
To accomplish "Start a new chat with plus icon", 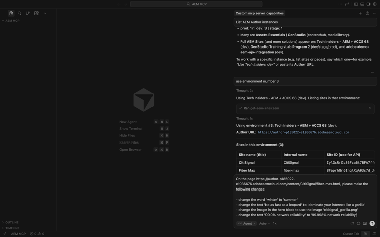I will [x=360, y=13].
